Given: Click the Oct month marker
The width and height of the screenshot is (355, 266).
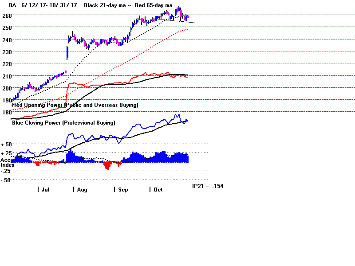Looking at the screenshot, I should click(x=158, y=190).
